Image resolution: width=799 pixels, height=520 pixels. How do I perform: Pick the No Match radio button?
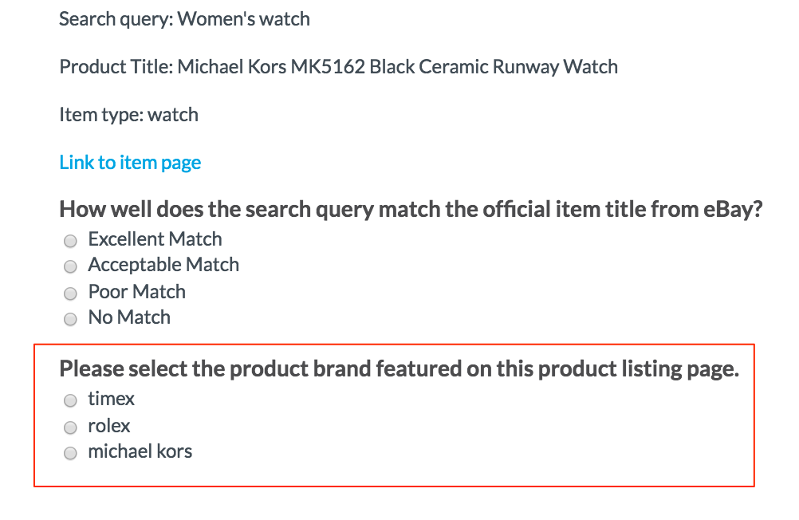pos(70,319)
